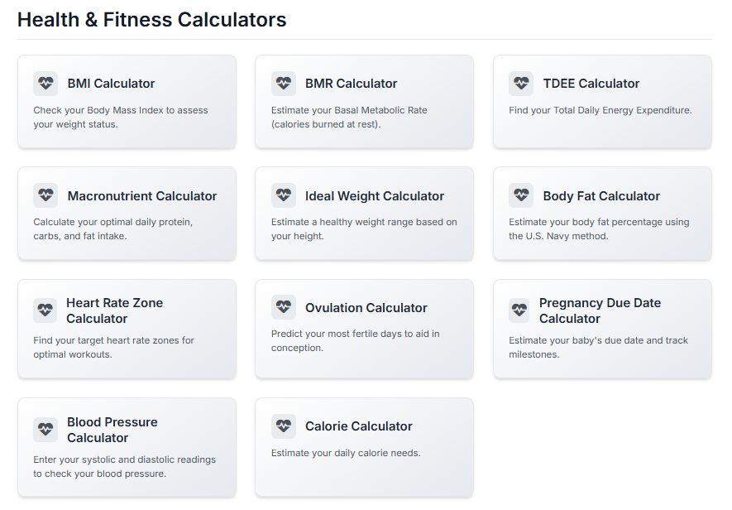732x510 pixels.
Task: Select the Ideal Weight Calculator heading
Action: click(x=374, y=196)
